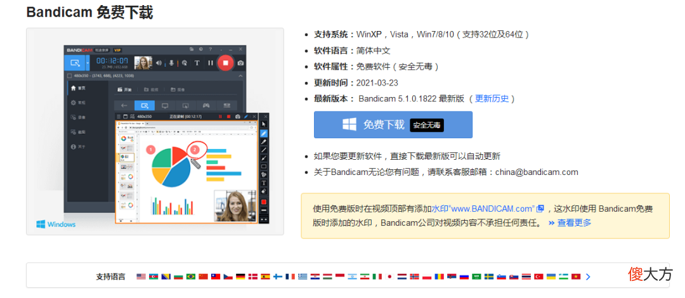This screenshot has width=685, height=298.
Task: Select the United States flag language
Action: point(141,276)
